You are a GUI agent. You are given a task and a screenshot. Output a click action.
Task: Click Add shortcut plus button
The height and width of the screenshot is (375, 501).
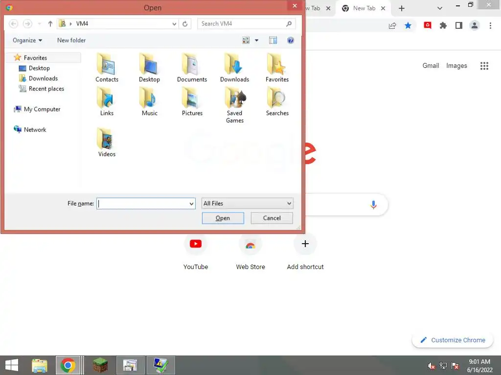(305, 244)
